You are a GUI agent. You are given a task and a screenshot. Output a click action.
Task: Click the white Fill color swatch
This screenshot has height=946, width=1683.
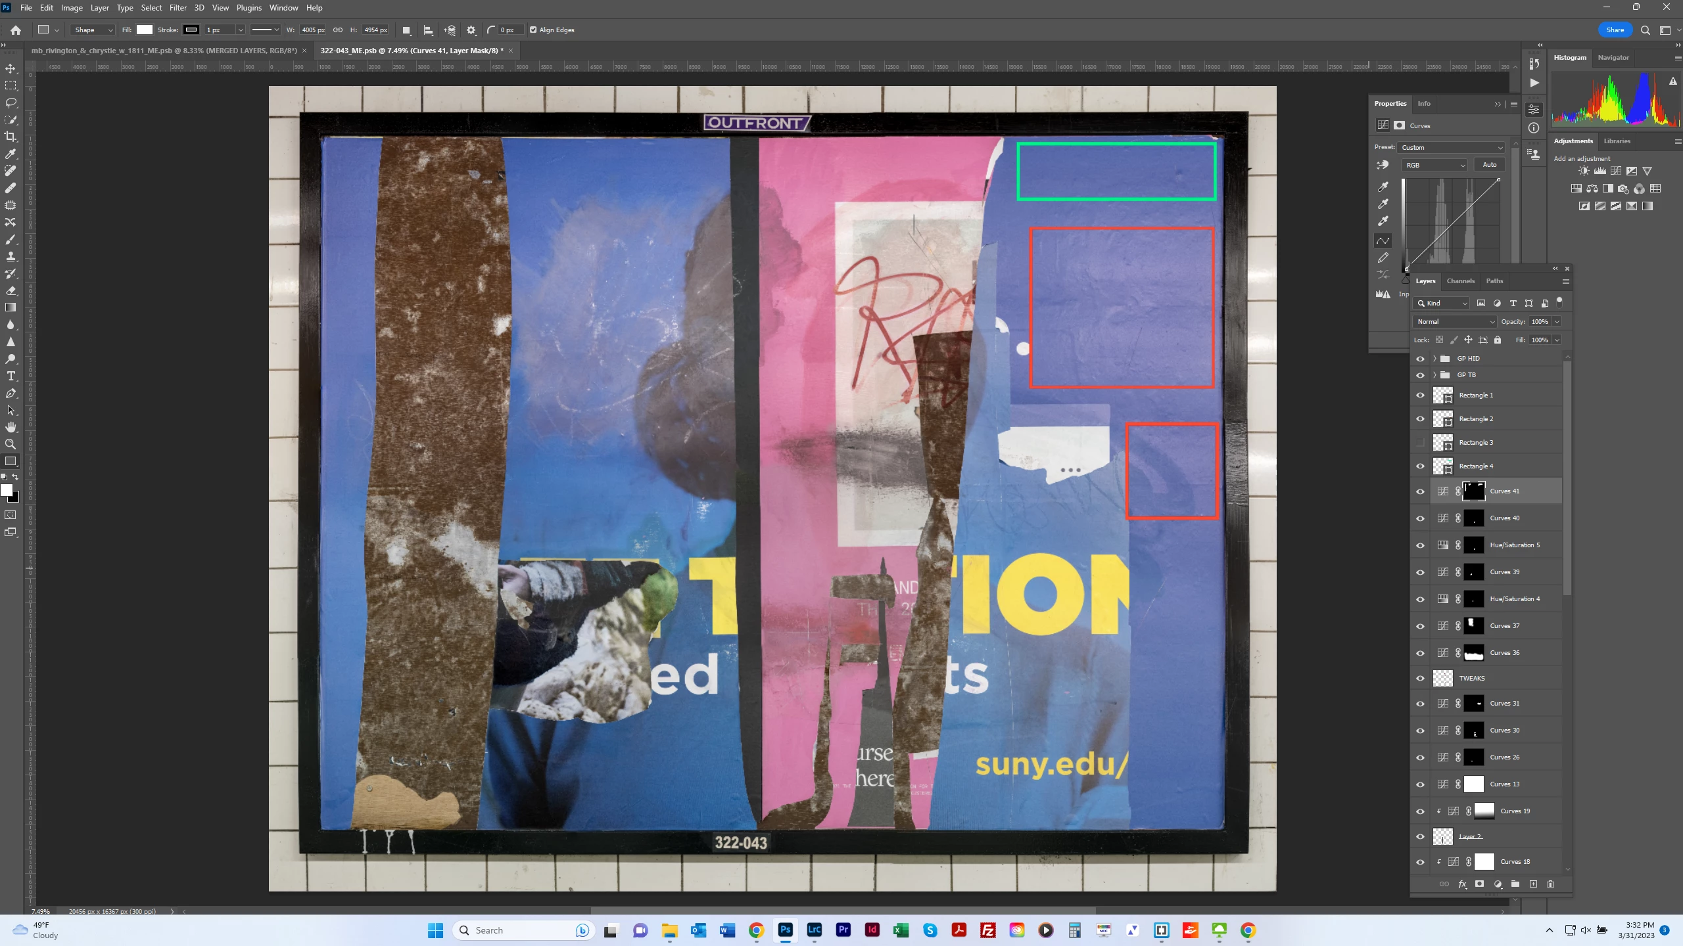145,30
